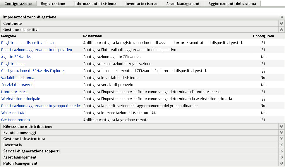
Task: Collapse the Gestione dispositivi section chevron
Action: 282,29
